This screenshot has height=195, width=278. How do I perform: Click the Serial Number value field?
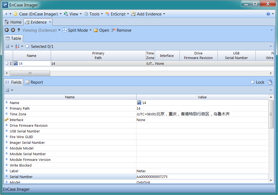click(x=202, y=177)
